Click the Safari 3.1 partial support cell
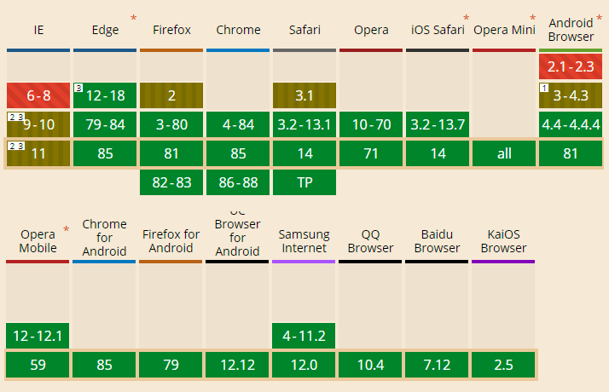The image size is (609, 392). point(304,95)
